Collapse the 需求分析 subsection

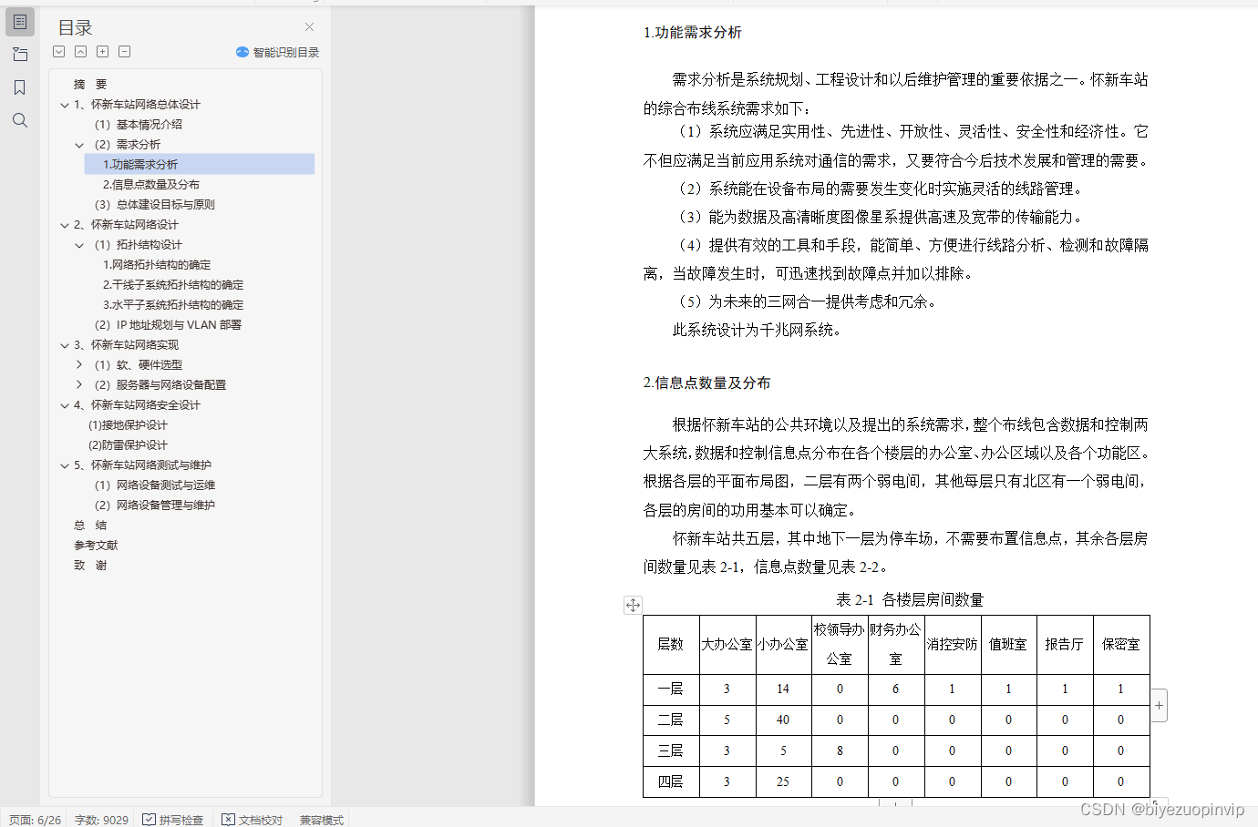pos(79,144)
